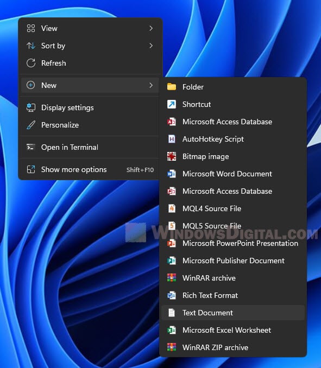Expand the View submenu chevron
321x368 pixels.
pyautogui.click(x=151, y=28)
